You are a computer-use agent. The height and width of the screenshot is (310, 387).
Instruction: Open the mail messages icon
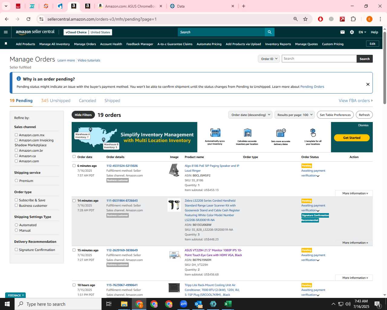coord(343,32)
